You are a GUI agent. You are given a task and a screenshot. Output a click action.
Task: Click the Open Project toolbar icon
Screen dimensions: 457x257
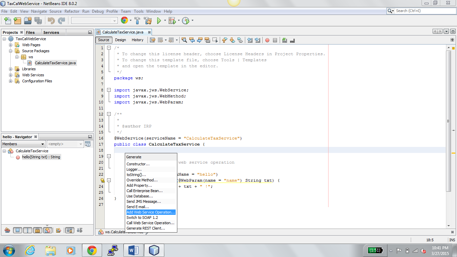28,21
